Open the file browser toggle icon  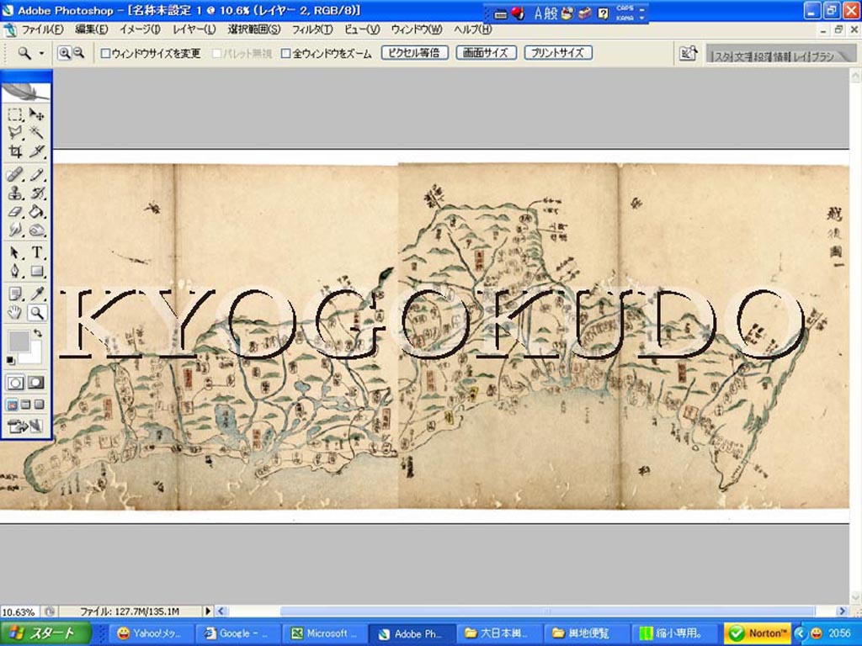tap(689, 53)
